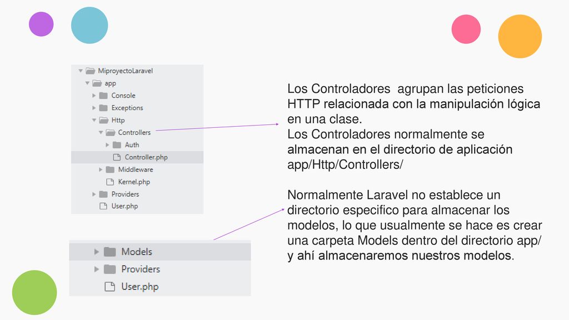Collapse the Controllers folder arrow
The width and height of the screenshot is (569, 320).
(101, 132)
